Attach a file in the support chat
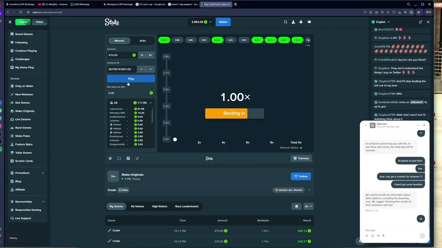The image size is (442, 248). pyautogui.click(x=367, y=236)
